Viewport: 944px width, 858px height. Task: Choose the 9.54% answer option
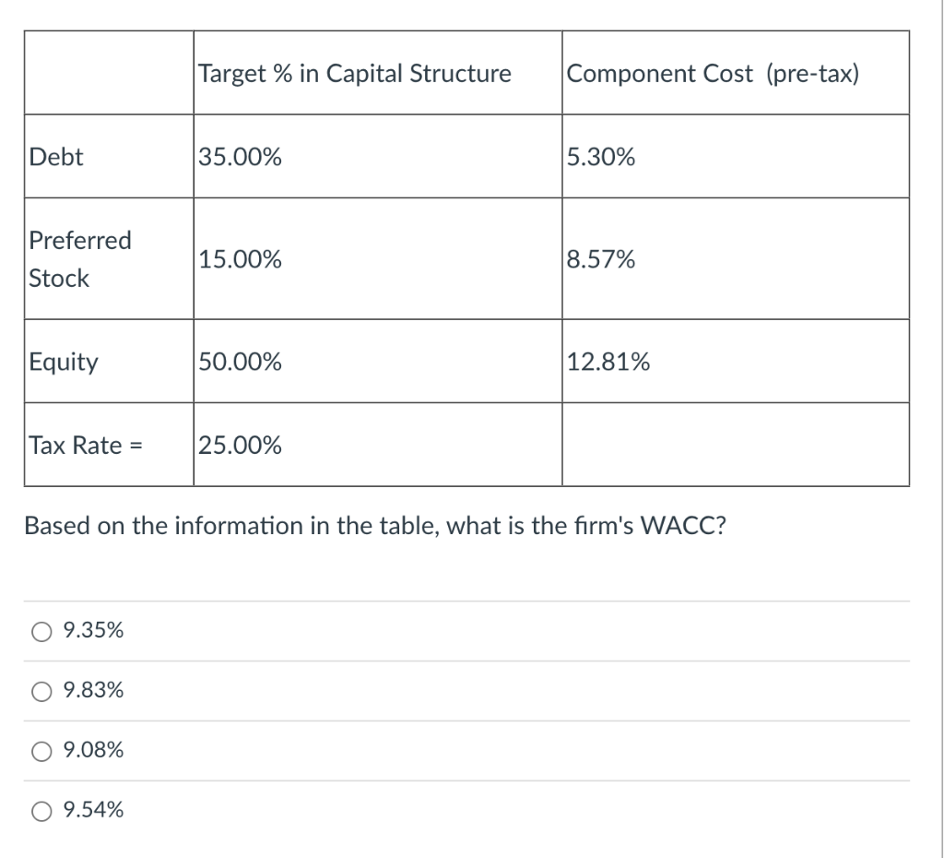(x=41, y=811)
